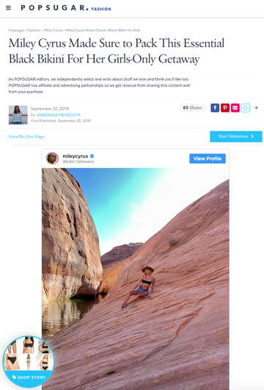Go to Popsugar breadcrumb link

click(x=16, y=30)
